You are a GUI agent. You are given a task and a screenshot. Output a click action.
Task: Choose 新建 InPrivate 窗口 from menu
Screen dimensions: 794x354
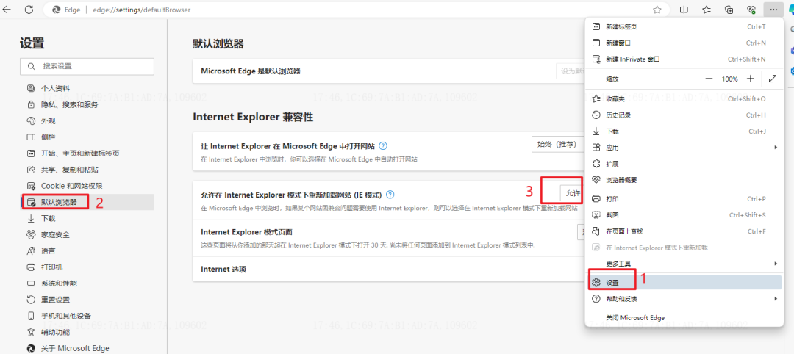point(684,59)
